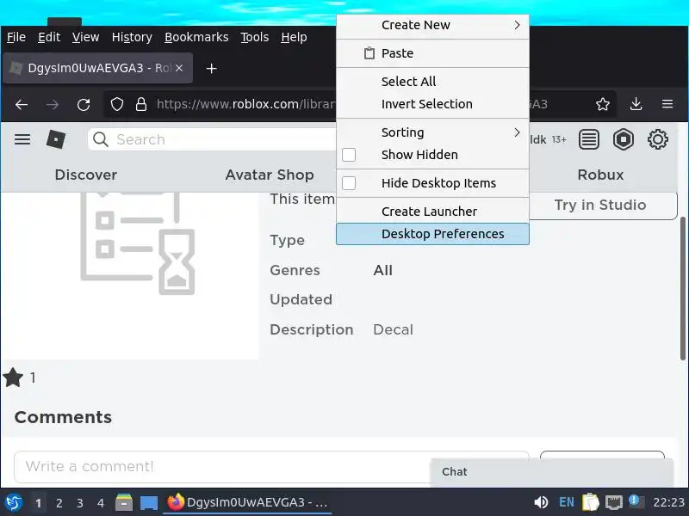
Task: Go to the Robux page link
Action: point(600,175)
